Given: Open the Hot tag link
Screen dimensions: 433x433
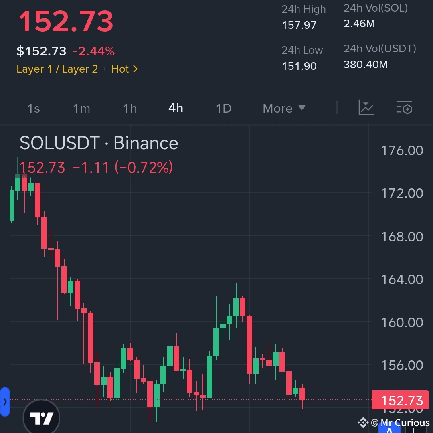Looking at the screenshot, I should [124, 69].
